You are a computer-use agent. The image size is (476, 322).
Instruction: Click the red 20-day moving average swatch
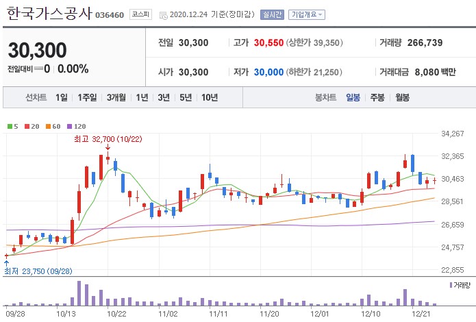[x=27, y=126]
